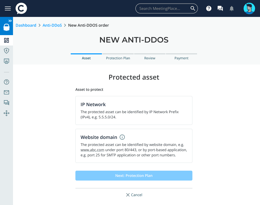Open the user avatar profile menu

[249, 9]
